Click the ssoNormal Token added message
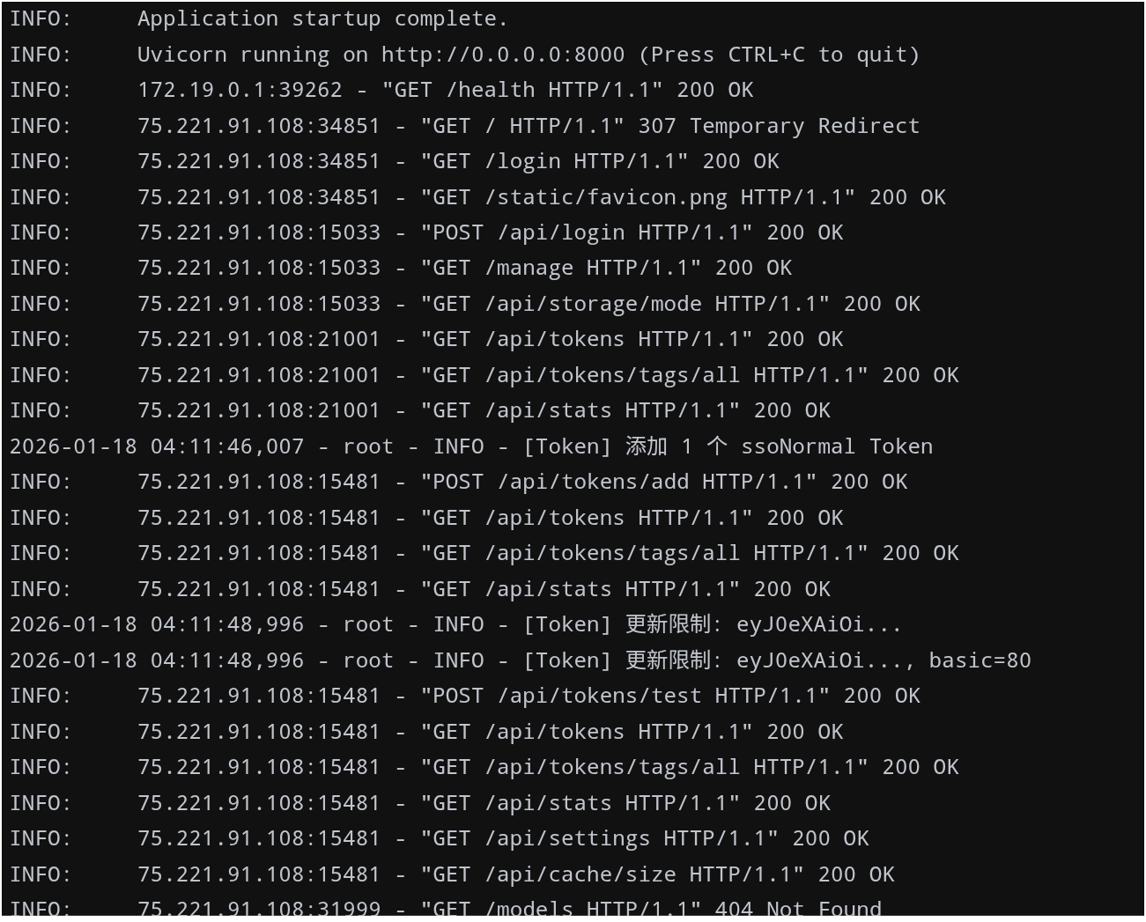The image size is (1146, 922). pos(471,446)
